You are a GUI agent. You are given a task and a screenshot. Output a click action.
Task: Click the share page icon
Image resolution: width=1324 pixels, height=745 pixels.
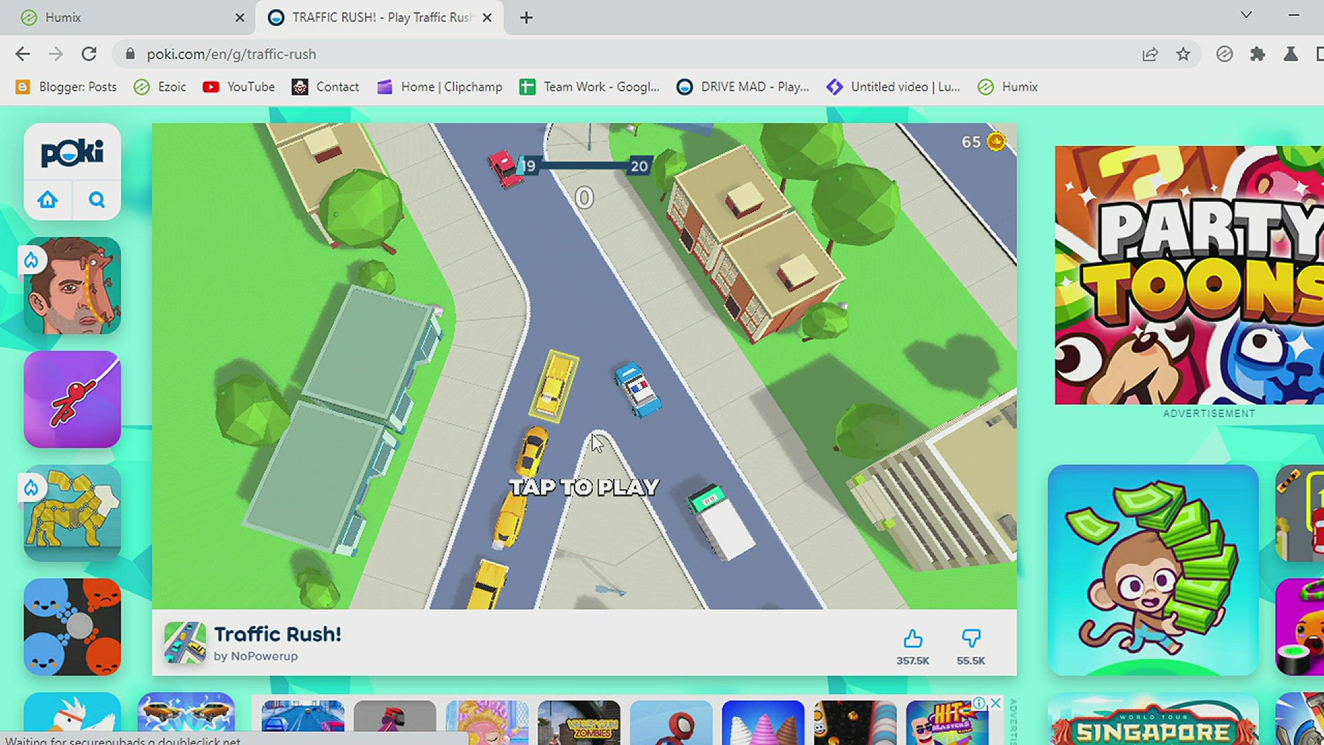pyautogui.click(x=1150, y=54)
